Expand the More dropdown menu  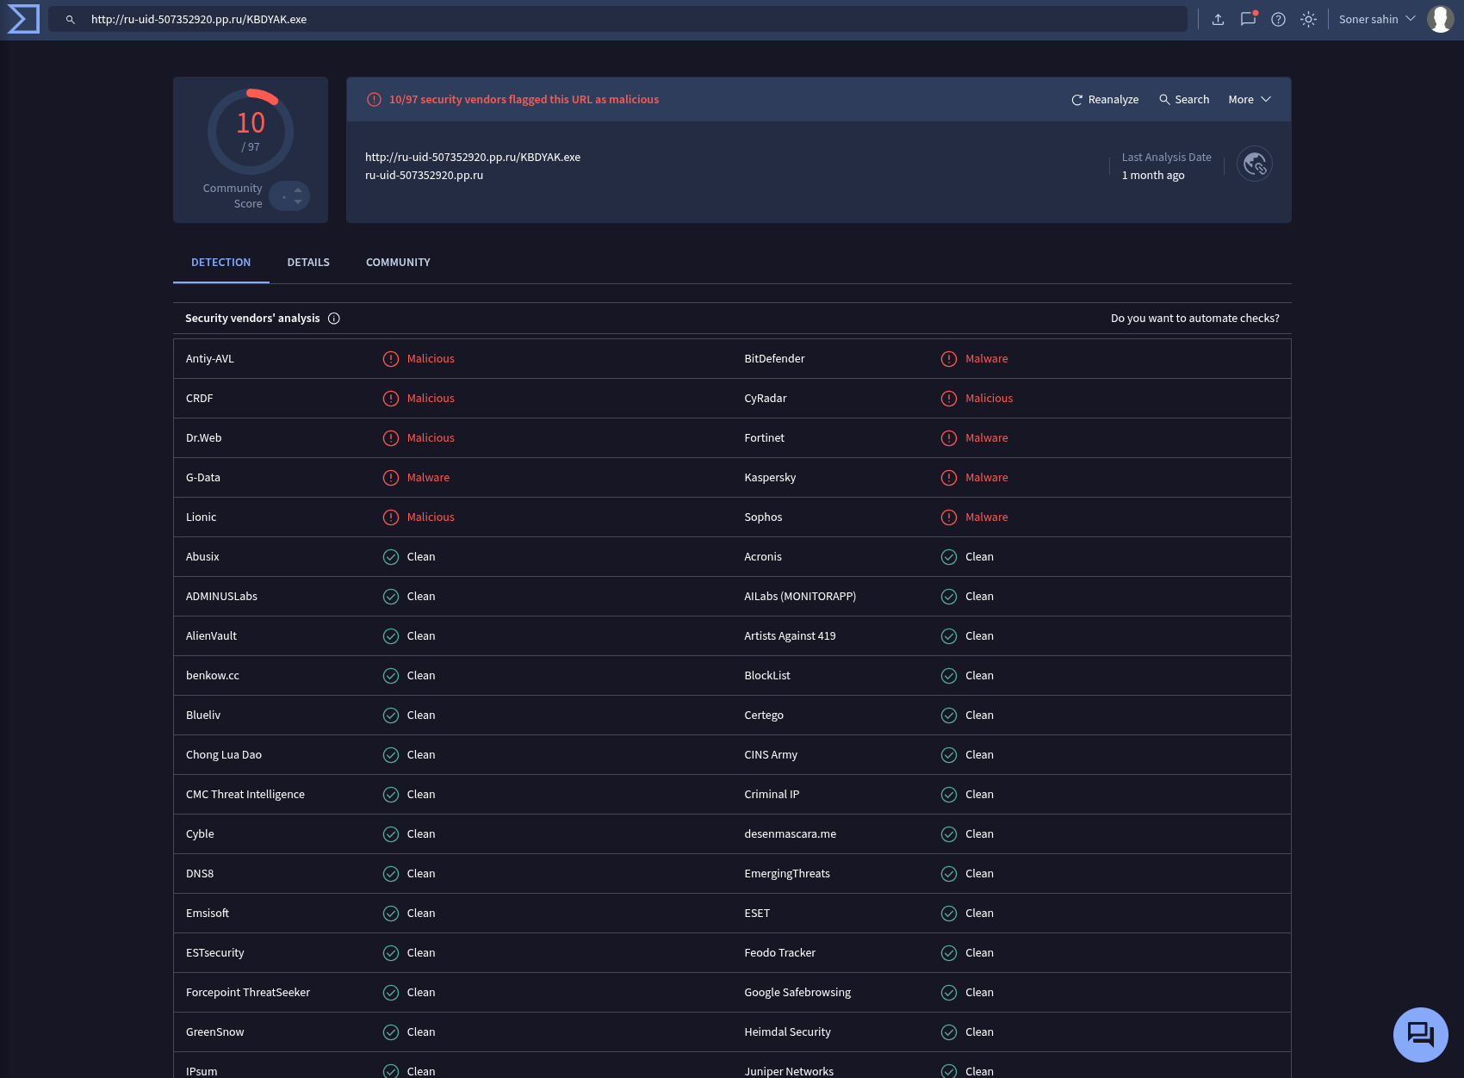click(1250, 99)
